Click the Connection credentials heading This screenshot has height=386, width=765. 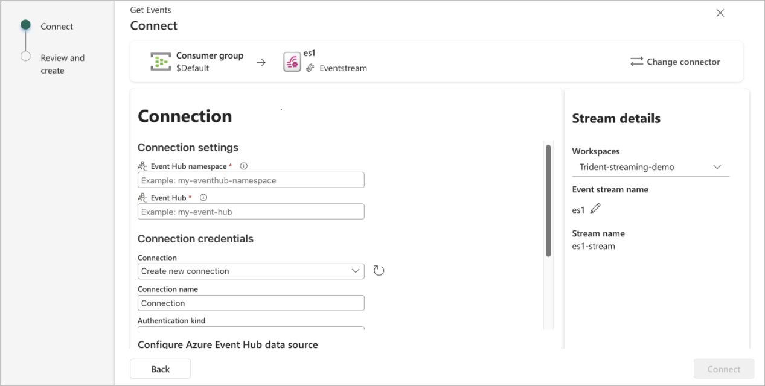click(196, 239)
